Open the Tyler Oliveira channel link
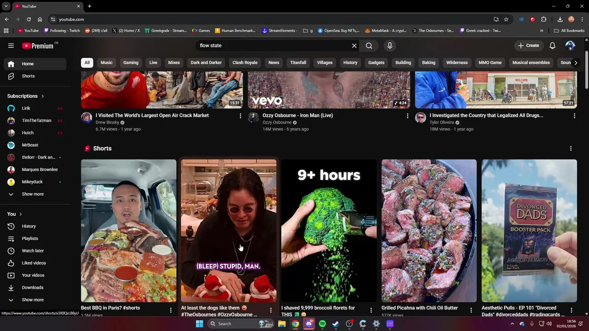 coord(442,123)
